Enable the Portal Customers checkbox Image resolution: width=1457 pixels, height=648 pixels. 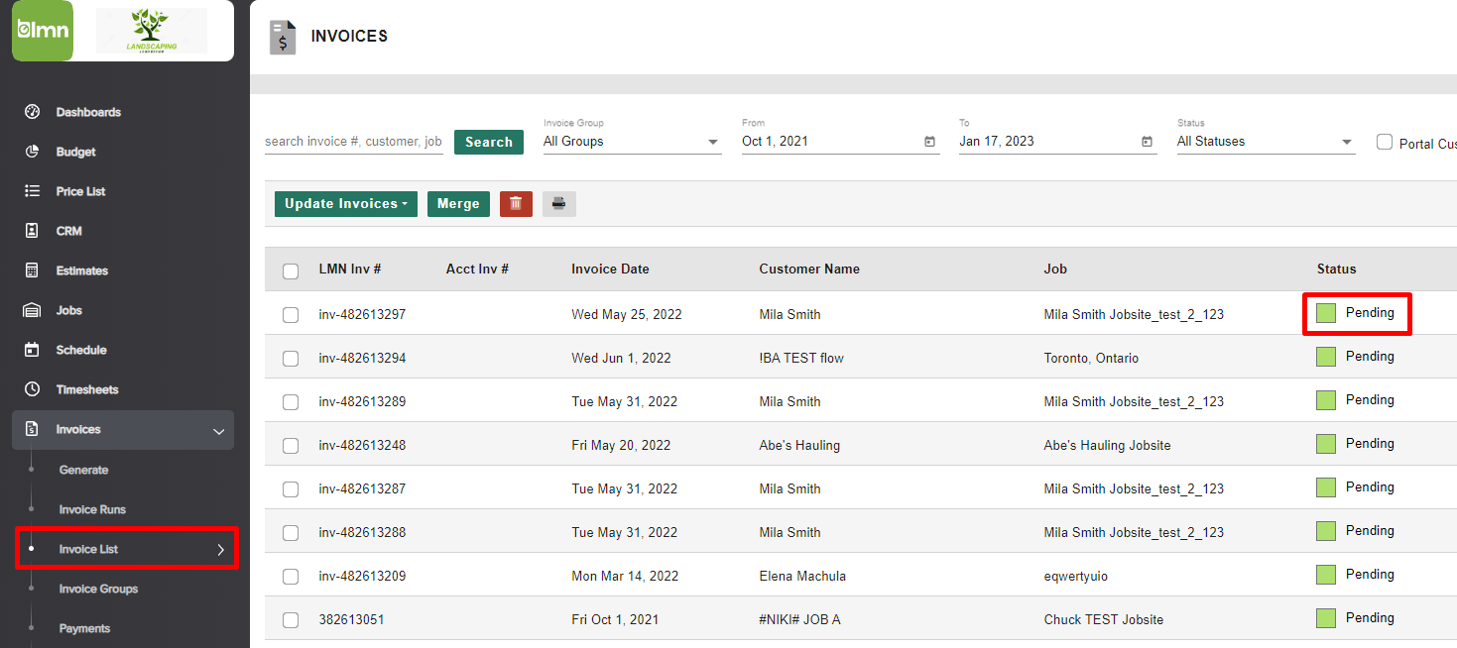click(1384, 141)
